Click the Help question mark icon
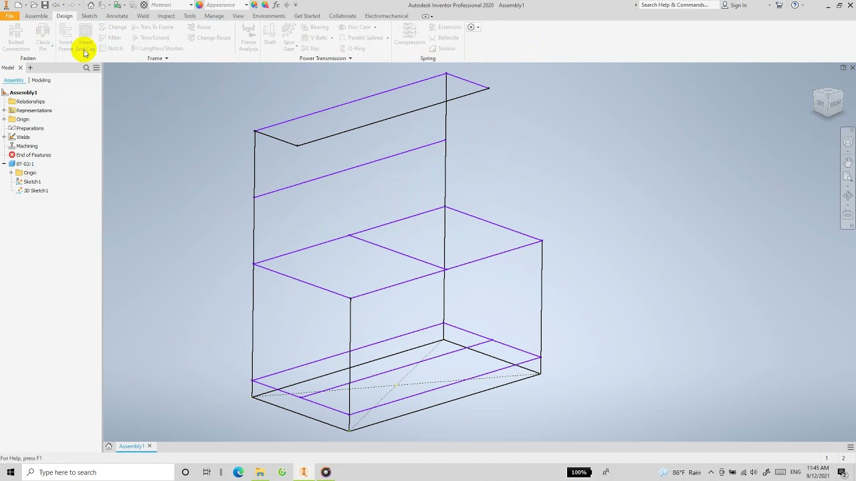 coord(794,5)
